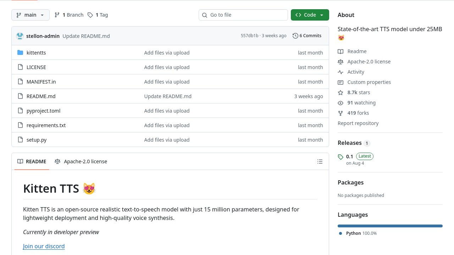Select the README tab
The width and height of the screenshot is (454, 255).
pos(32,161)
